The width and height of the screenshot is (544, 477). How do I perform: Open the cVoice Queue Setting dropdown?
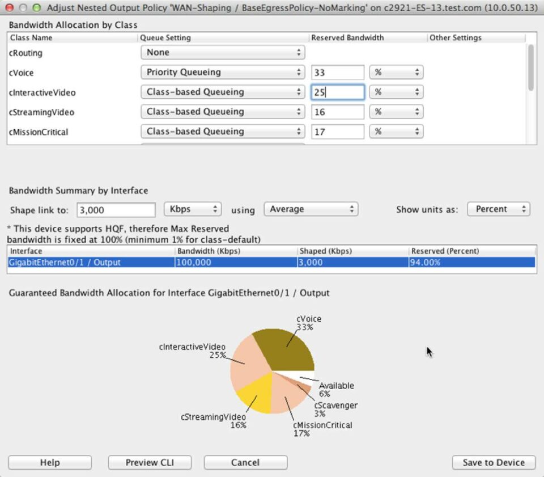click(x=222, y=72)
